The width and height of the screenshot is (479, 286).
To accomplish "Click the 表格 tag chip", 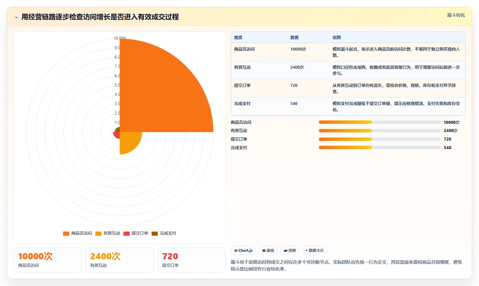I will pos(268,250).
